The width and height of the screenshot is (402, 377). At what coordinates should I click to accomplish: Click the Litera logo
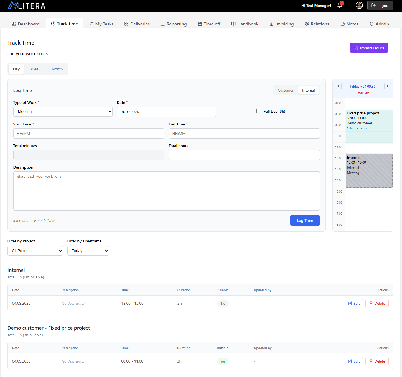coord(27,6)
